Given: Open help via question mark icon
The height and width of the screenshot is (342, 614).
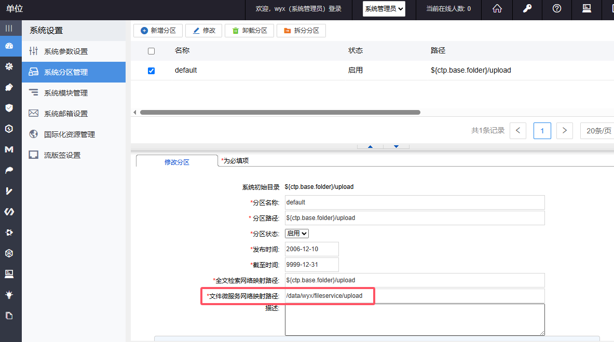Looking at the screenshot, I should tap(557, 9).
